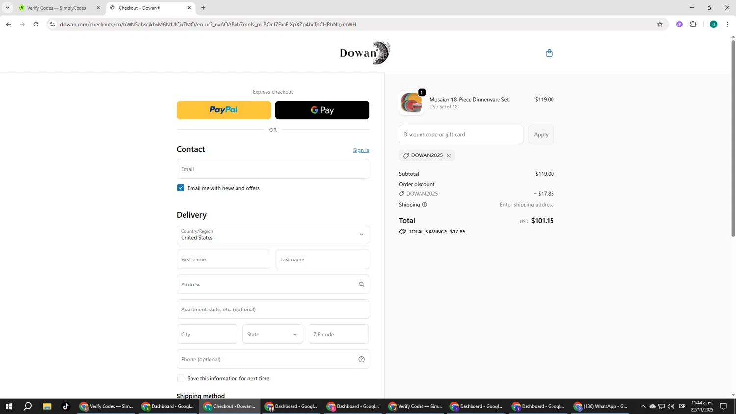This screenshot has width=736, height=414.
Task: Click the Mosaian dinnerware set thumbnail
Action: click(412, 103)
